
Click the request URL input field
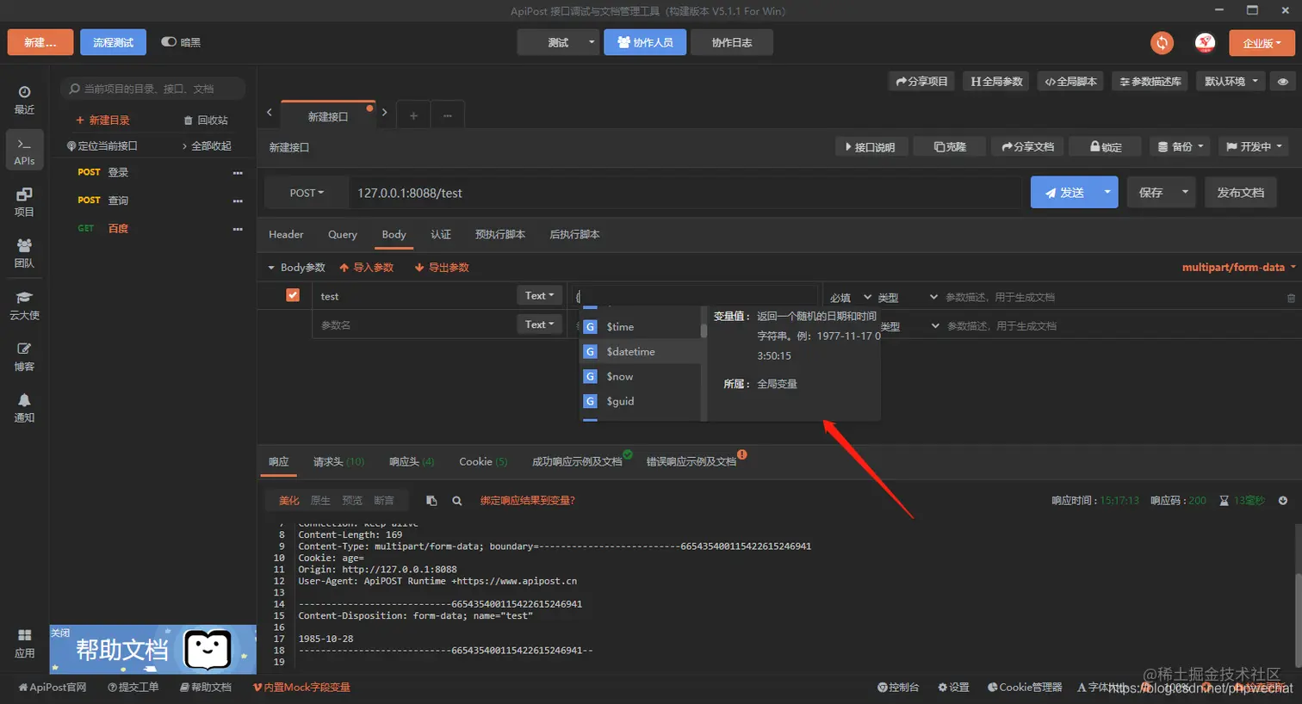(x=685, y=193)
